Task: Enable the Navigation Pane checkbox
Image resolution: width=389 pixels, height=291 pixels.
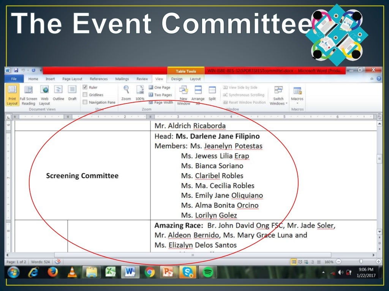Action: tap(85, 102)
